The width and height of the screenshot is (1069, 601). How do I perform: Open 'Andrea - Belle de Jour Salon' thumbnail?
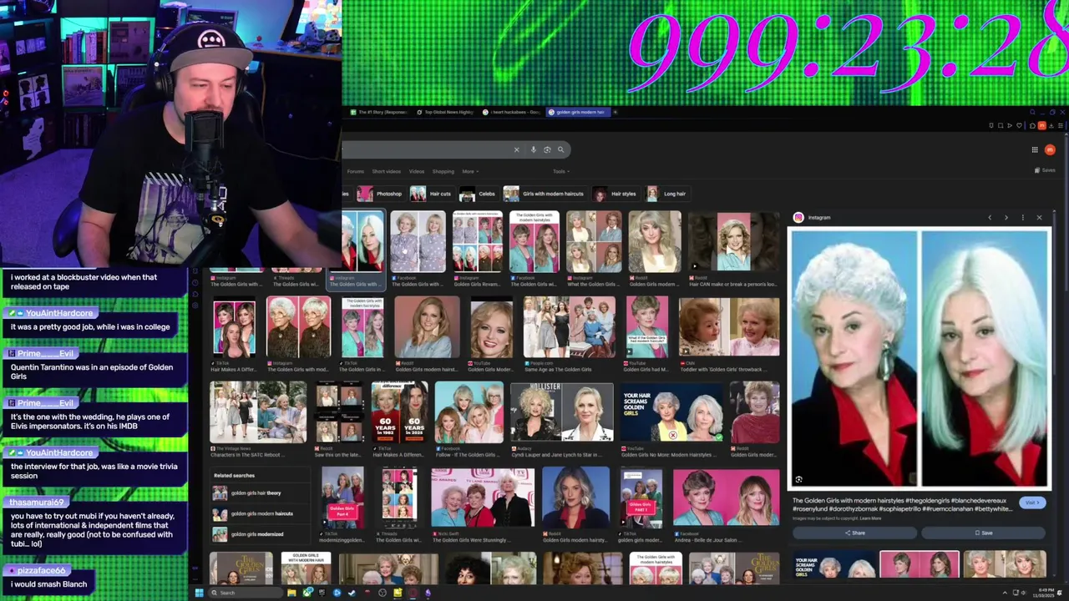(726, 498)
